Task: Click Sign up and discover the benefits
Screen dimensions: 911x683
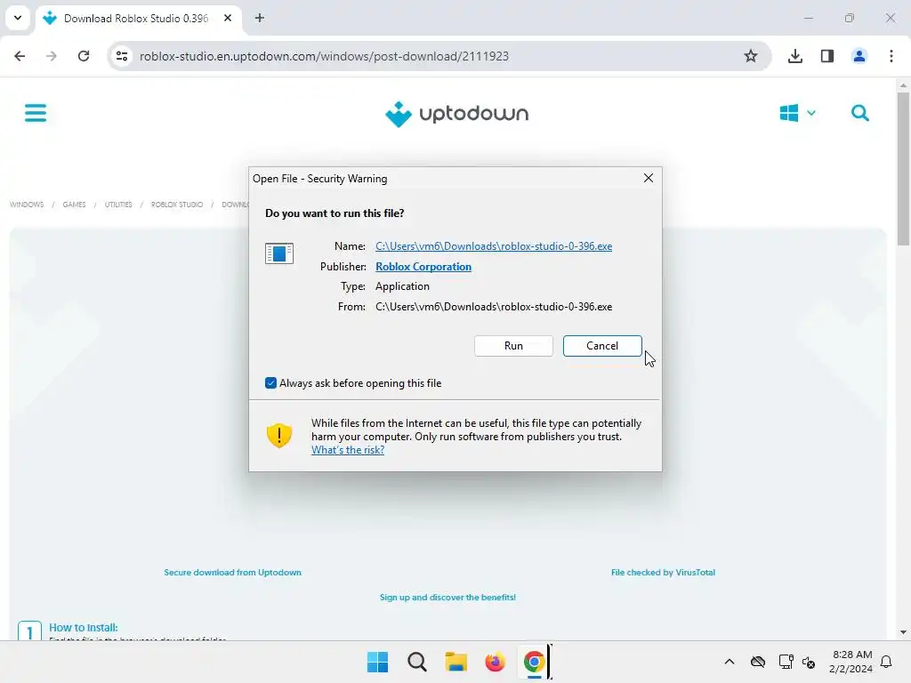Action: tap(447, 597)
